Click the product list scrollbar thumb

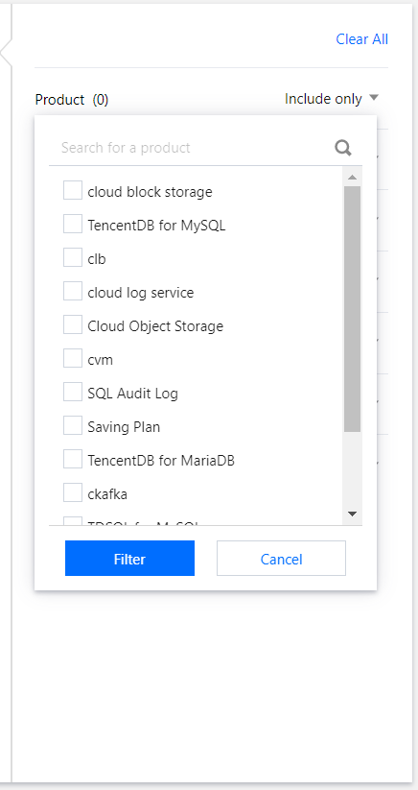[x=352, y=309]
